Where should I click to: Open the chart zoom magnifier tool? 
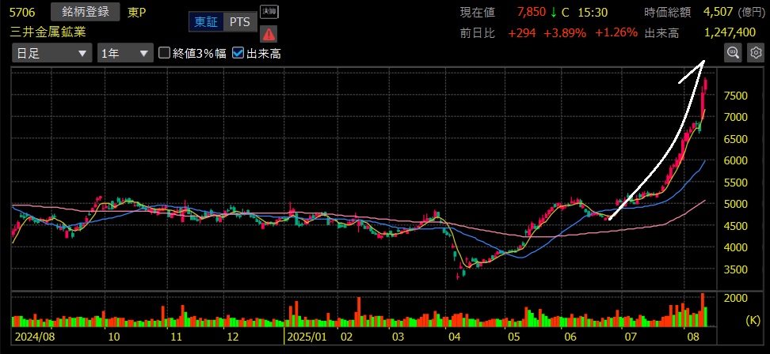point(733,53)
